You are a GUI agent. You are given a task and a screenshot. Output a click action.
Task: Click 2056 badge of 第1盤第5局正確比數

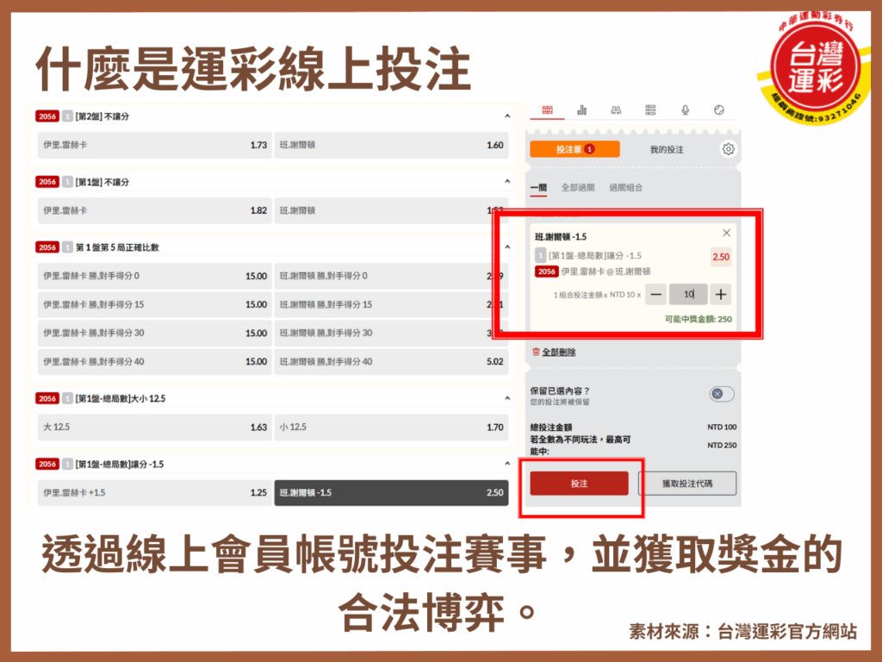tap(47, 247)
